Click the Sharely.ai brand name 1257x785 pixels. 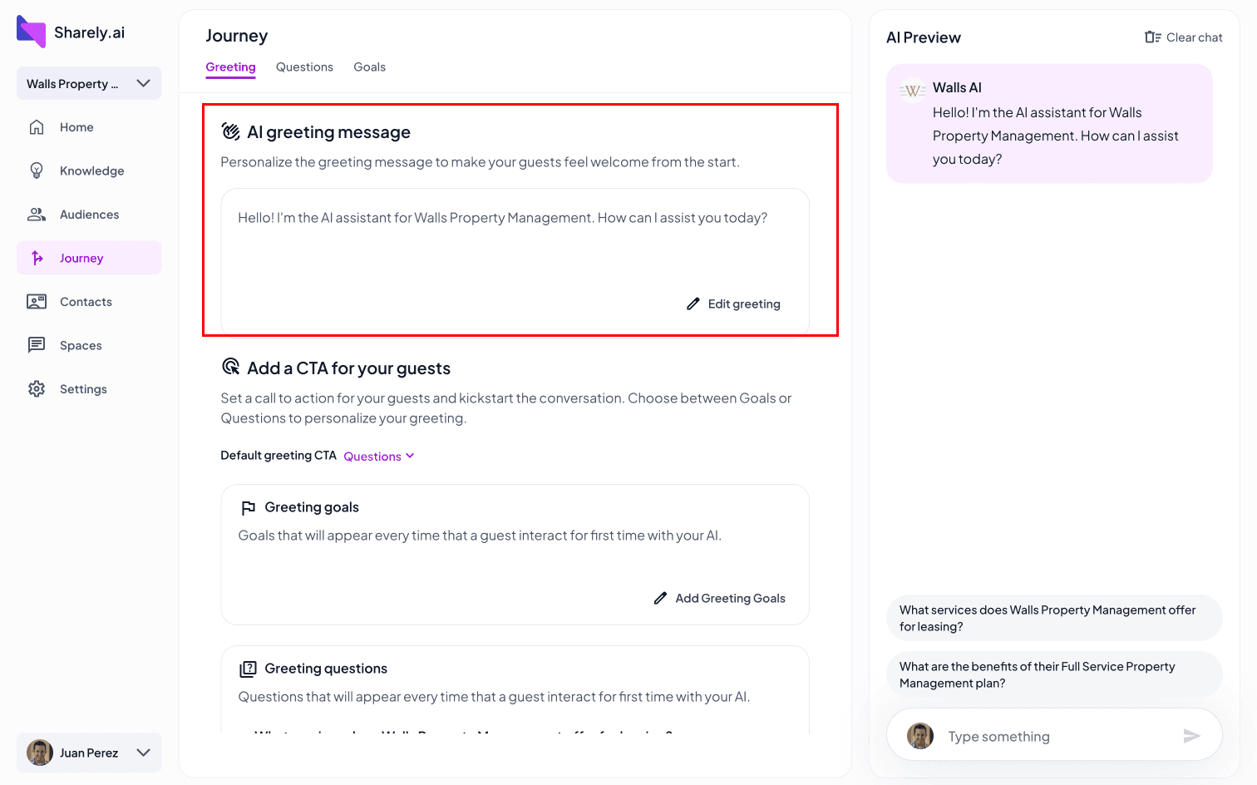coord(89,32)
